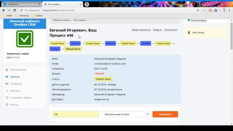Click the page vertical scrollbar thumb

pyautogui.click(x=232, y=36)
